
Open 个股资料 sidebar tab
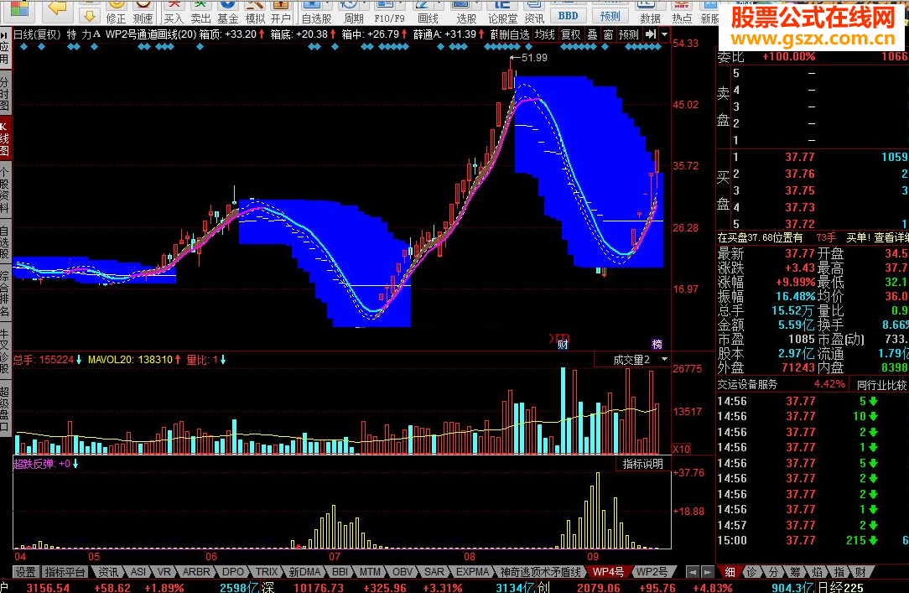4,190
